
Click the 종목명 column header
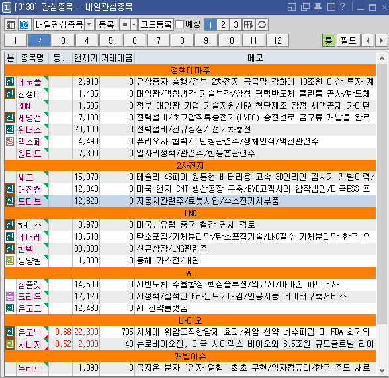coord(32,58)
